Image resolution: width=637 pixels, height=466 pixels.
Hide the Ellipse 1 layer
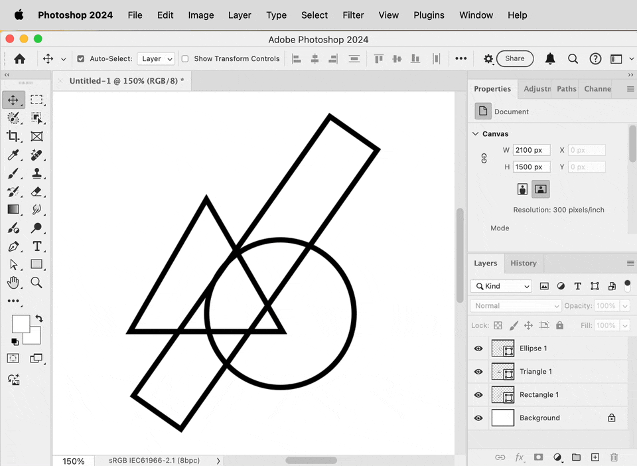pos(478,349)
